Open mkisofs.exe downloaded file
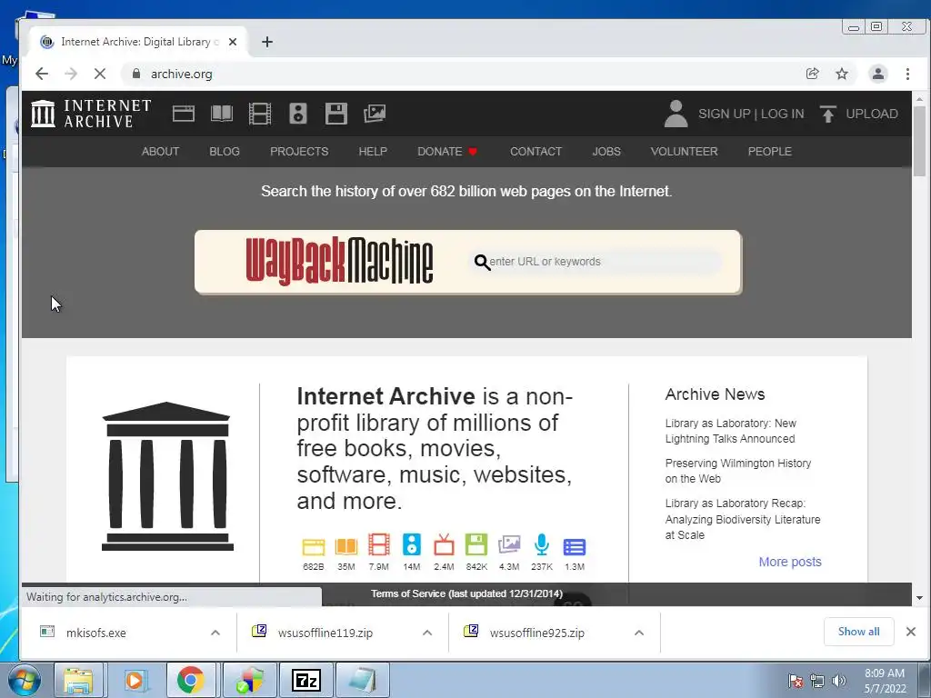Viewport: 931px width, 698px height. pos(96,633)
